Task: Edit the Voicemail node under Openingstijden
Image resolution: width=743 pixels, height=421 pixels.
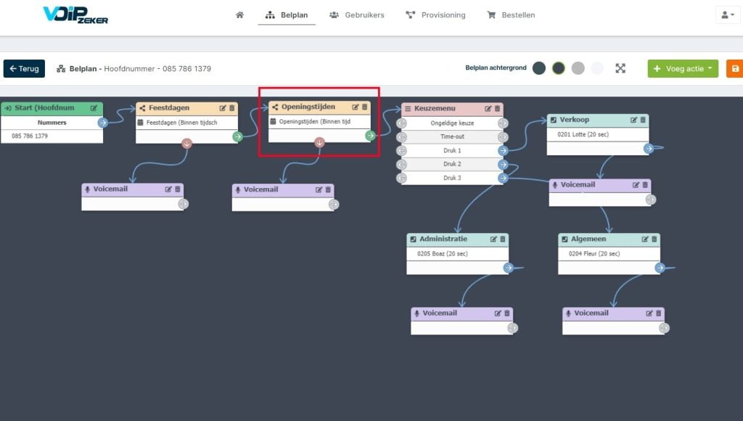Action: click(319, 189)
